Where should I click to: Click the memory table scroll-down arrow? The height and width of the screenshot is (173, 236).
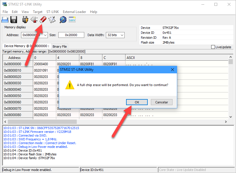pos(231,117)
